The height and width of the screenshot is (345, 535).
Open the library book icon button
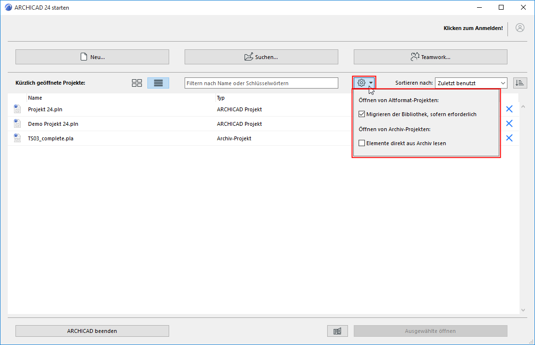[x=337, y=331]
